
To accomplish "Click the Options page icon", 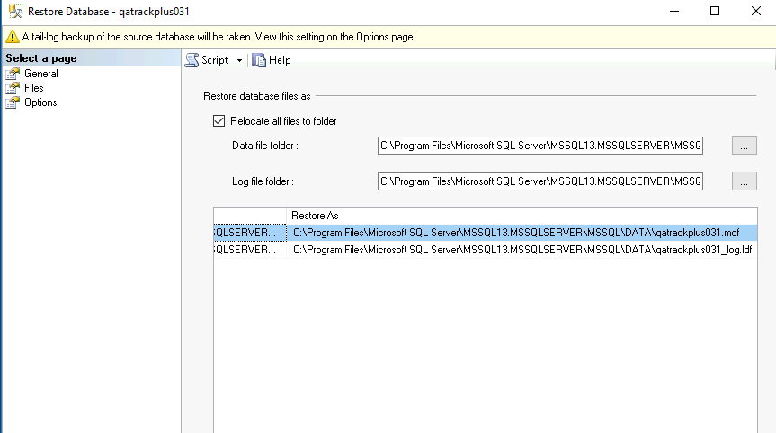I will pyautogui.click(x=13, y=102).
